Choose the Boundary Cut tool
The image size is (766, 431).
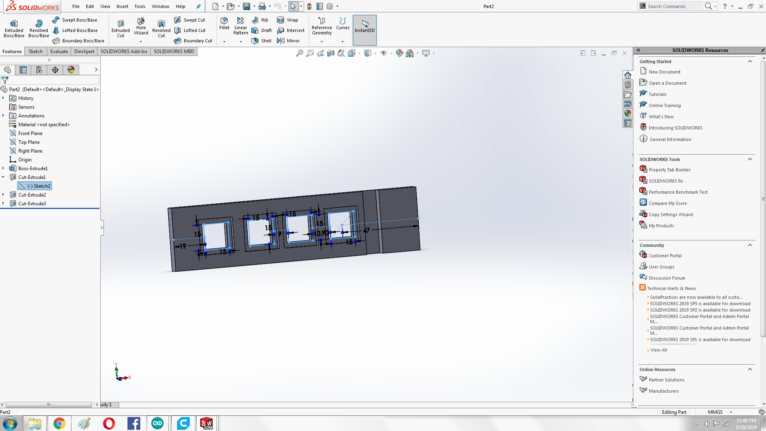click(193, 41)
